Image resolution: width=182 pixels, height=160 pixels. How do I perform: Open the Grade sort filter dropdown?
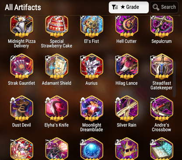pyautogui.click(x=129, y=7)
